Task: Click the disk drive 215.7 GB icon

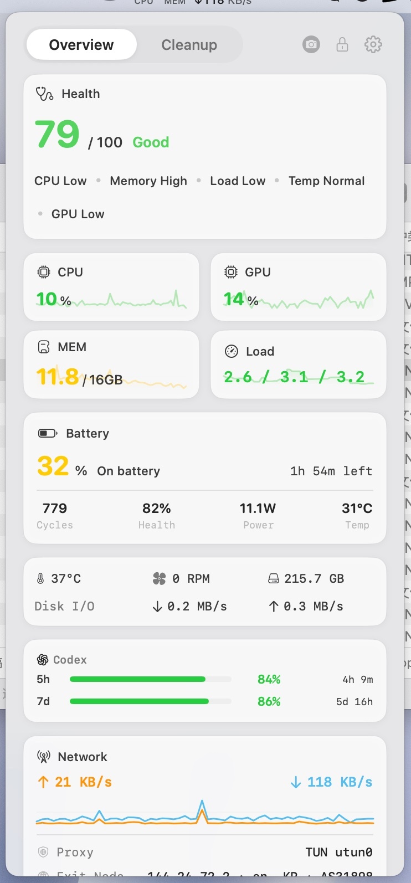Action: pos(274,579)
